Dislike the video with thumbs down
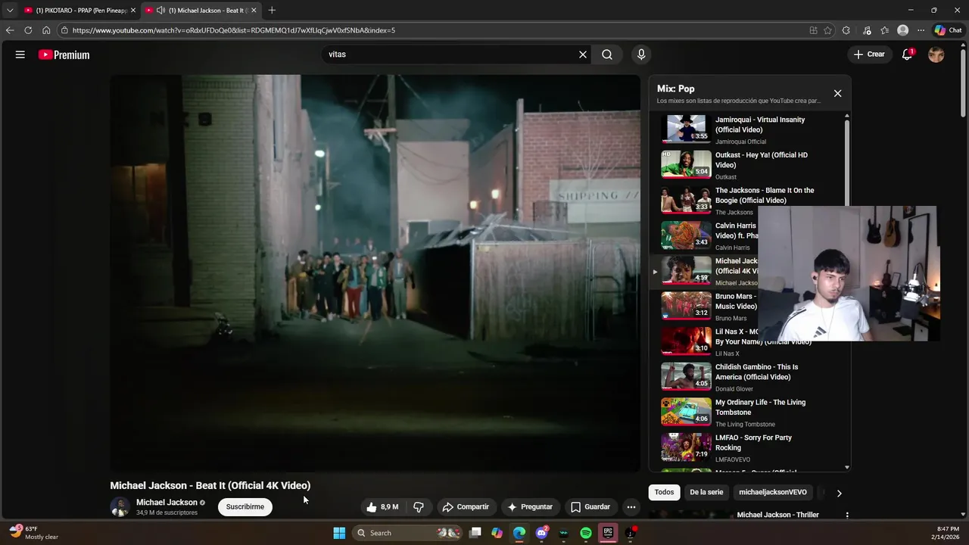 [x=418, y=506]
